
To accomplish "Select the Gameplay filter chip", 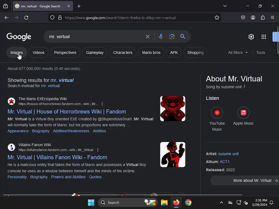I will point(95,53).
